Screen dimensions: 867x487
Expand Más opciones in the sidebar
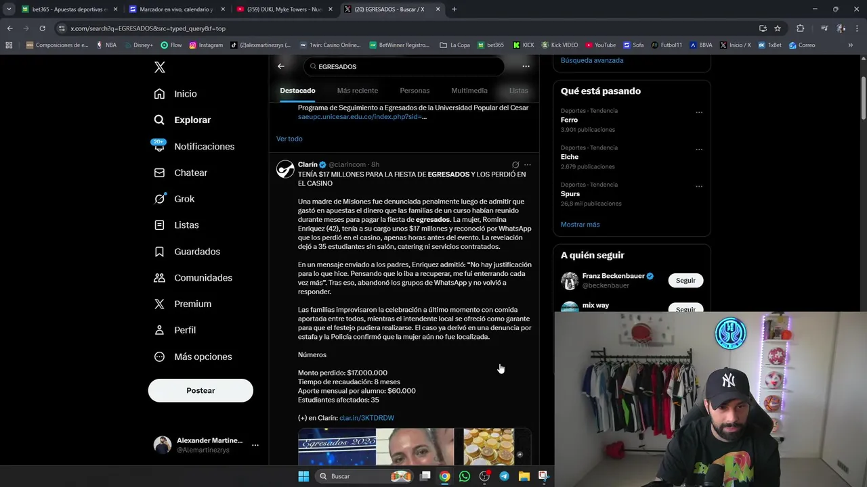point(193,356)
